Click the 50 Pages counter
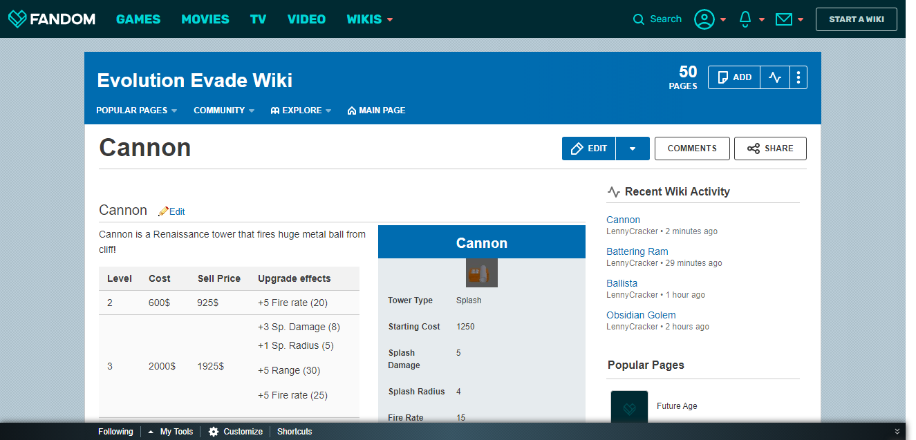This screenshot has height=440, width=916. coord(683,77)
